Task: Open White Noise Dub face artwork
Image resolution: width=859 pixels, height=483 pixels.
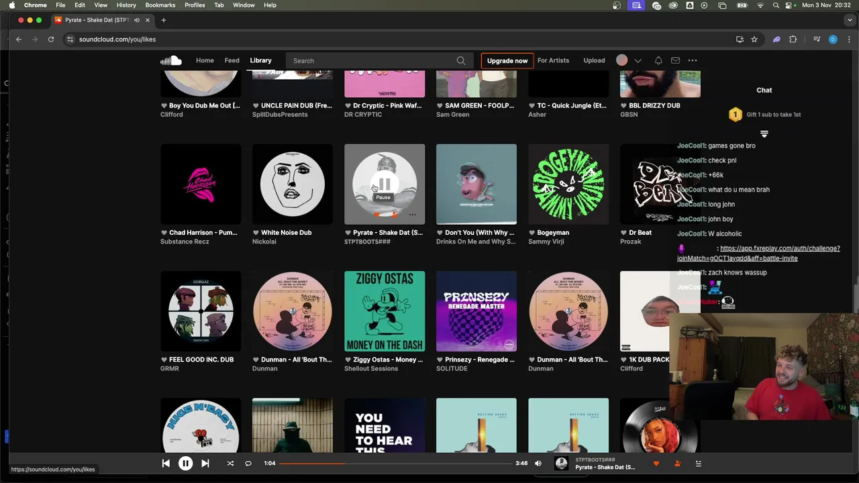Action: [x=293, y=184]
